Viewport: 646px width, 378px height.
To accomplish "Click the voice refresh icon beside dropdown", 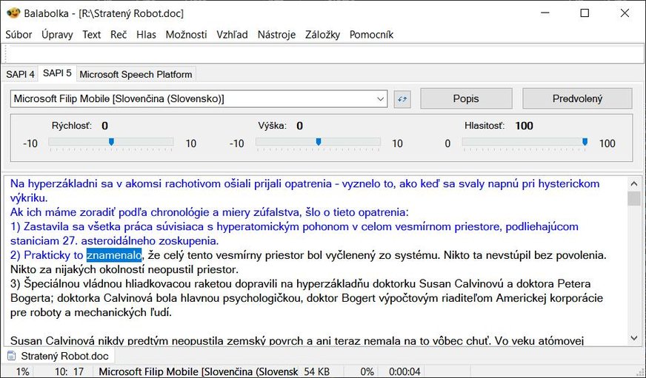I will pos(402,98).
